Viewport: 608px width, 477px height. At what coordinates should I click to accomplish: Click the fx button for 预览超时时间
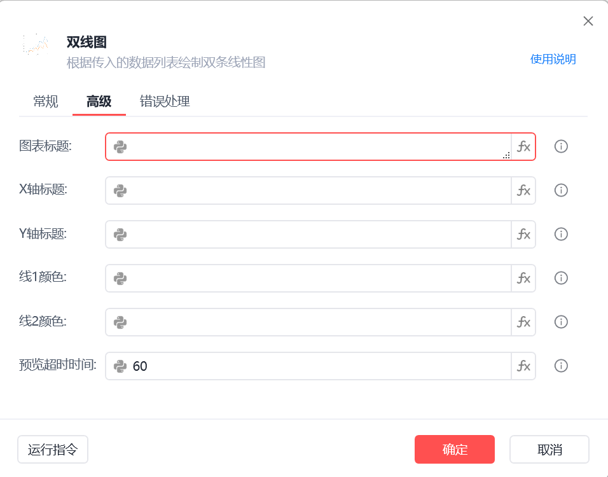click(523, 366)
